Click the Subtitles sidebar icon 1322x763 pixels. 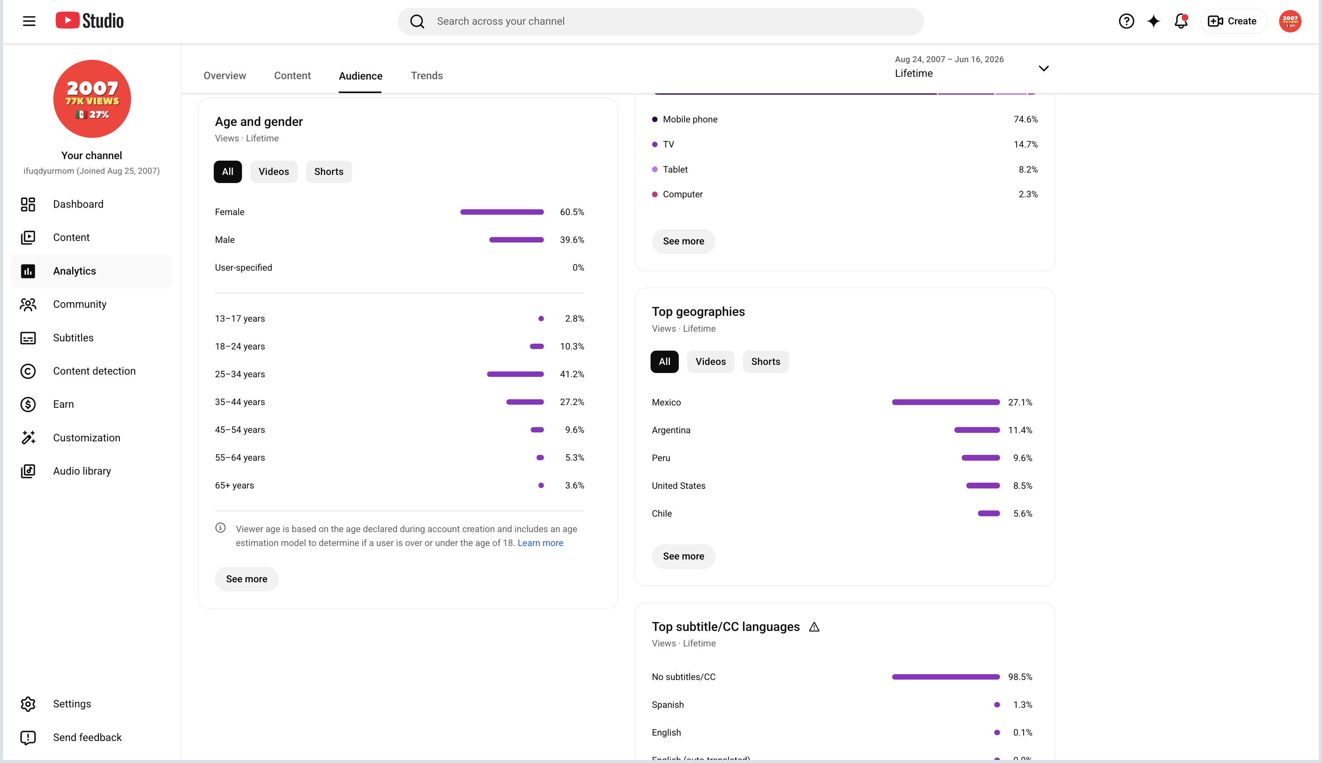click(28, 338)
